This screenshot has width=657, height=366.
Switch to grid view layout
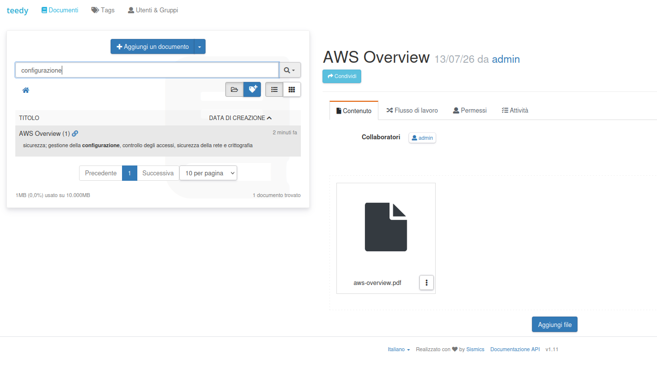coord(291,89)
